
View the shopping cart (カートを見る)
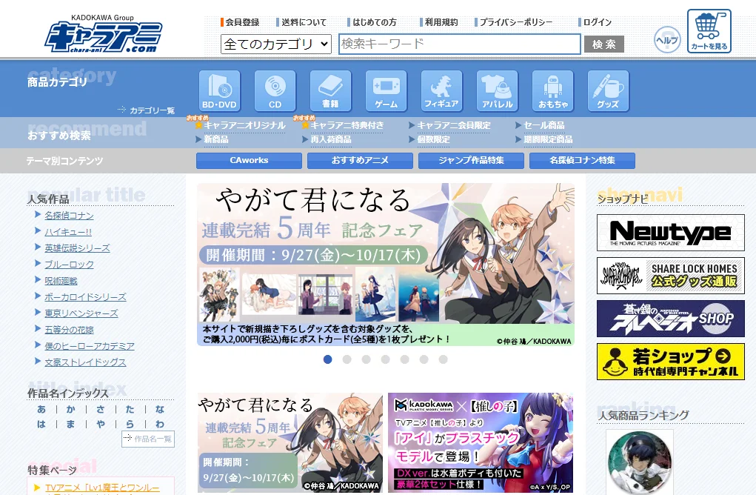coord(709,31)
